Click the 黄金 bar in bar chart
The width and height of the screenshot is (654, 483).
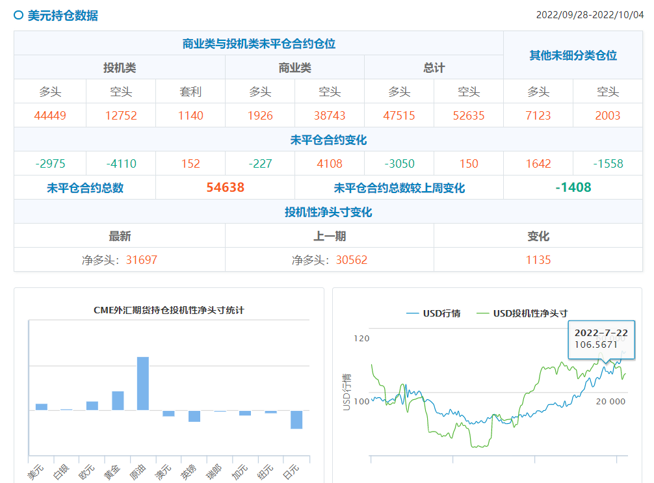pyautogui.click(x=118, y=400)
